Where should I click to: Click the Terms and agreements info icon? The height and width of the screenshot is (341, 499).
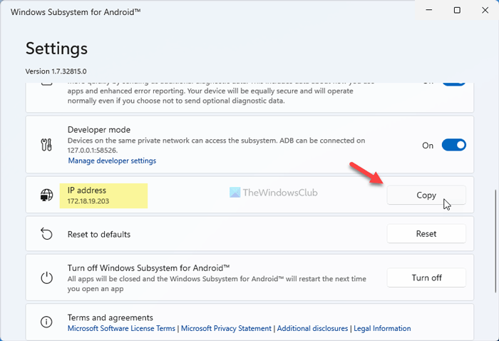point(46,322)
